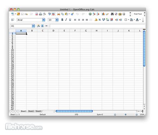Click the Function equals sign button
158x135 pixels.
pos(46,26)
